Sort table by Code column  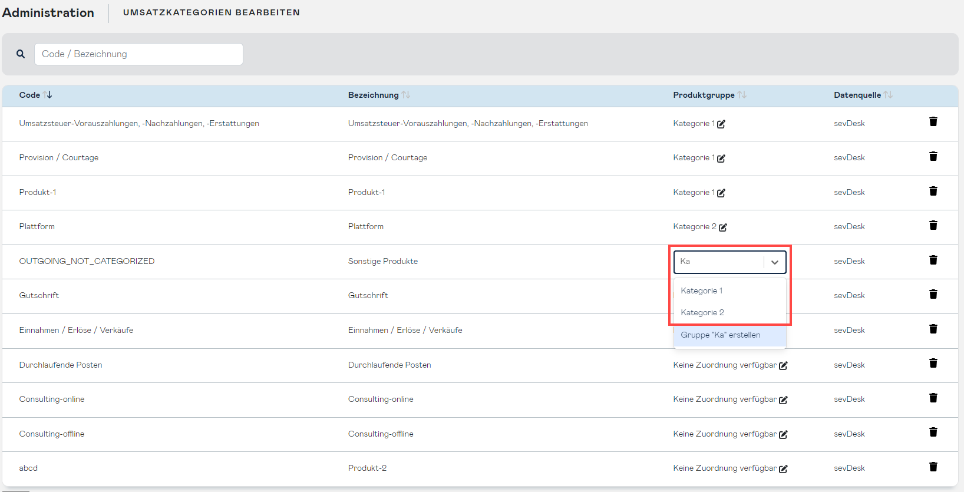pyautogui.click(x=48, y=95)
